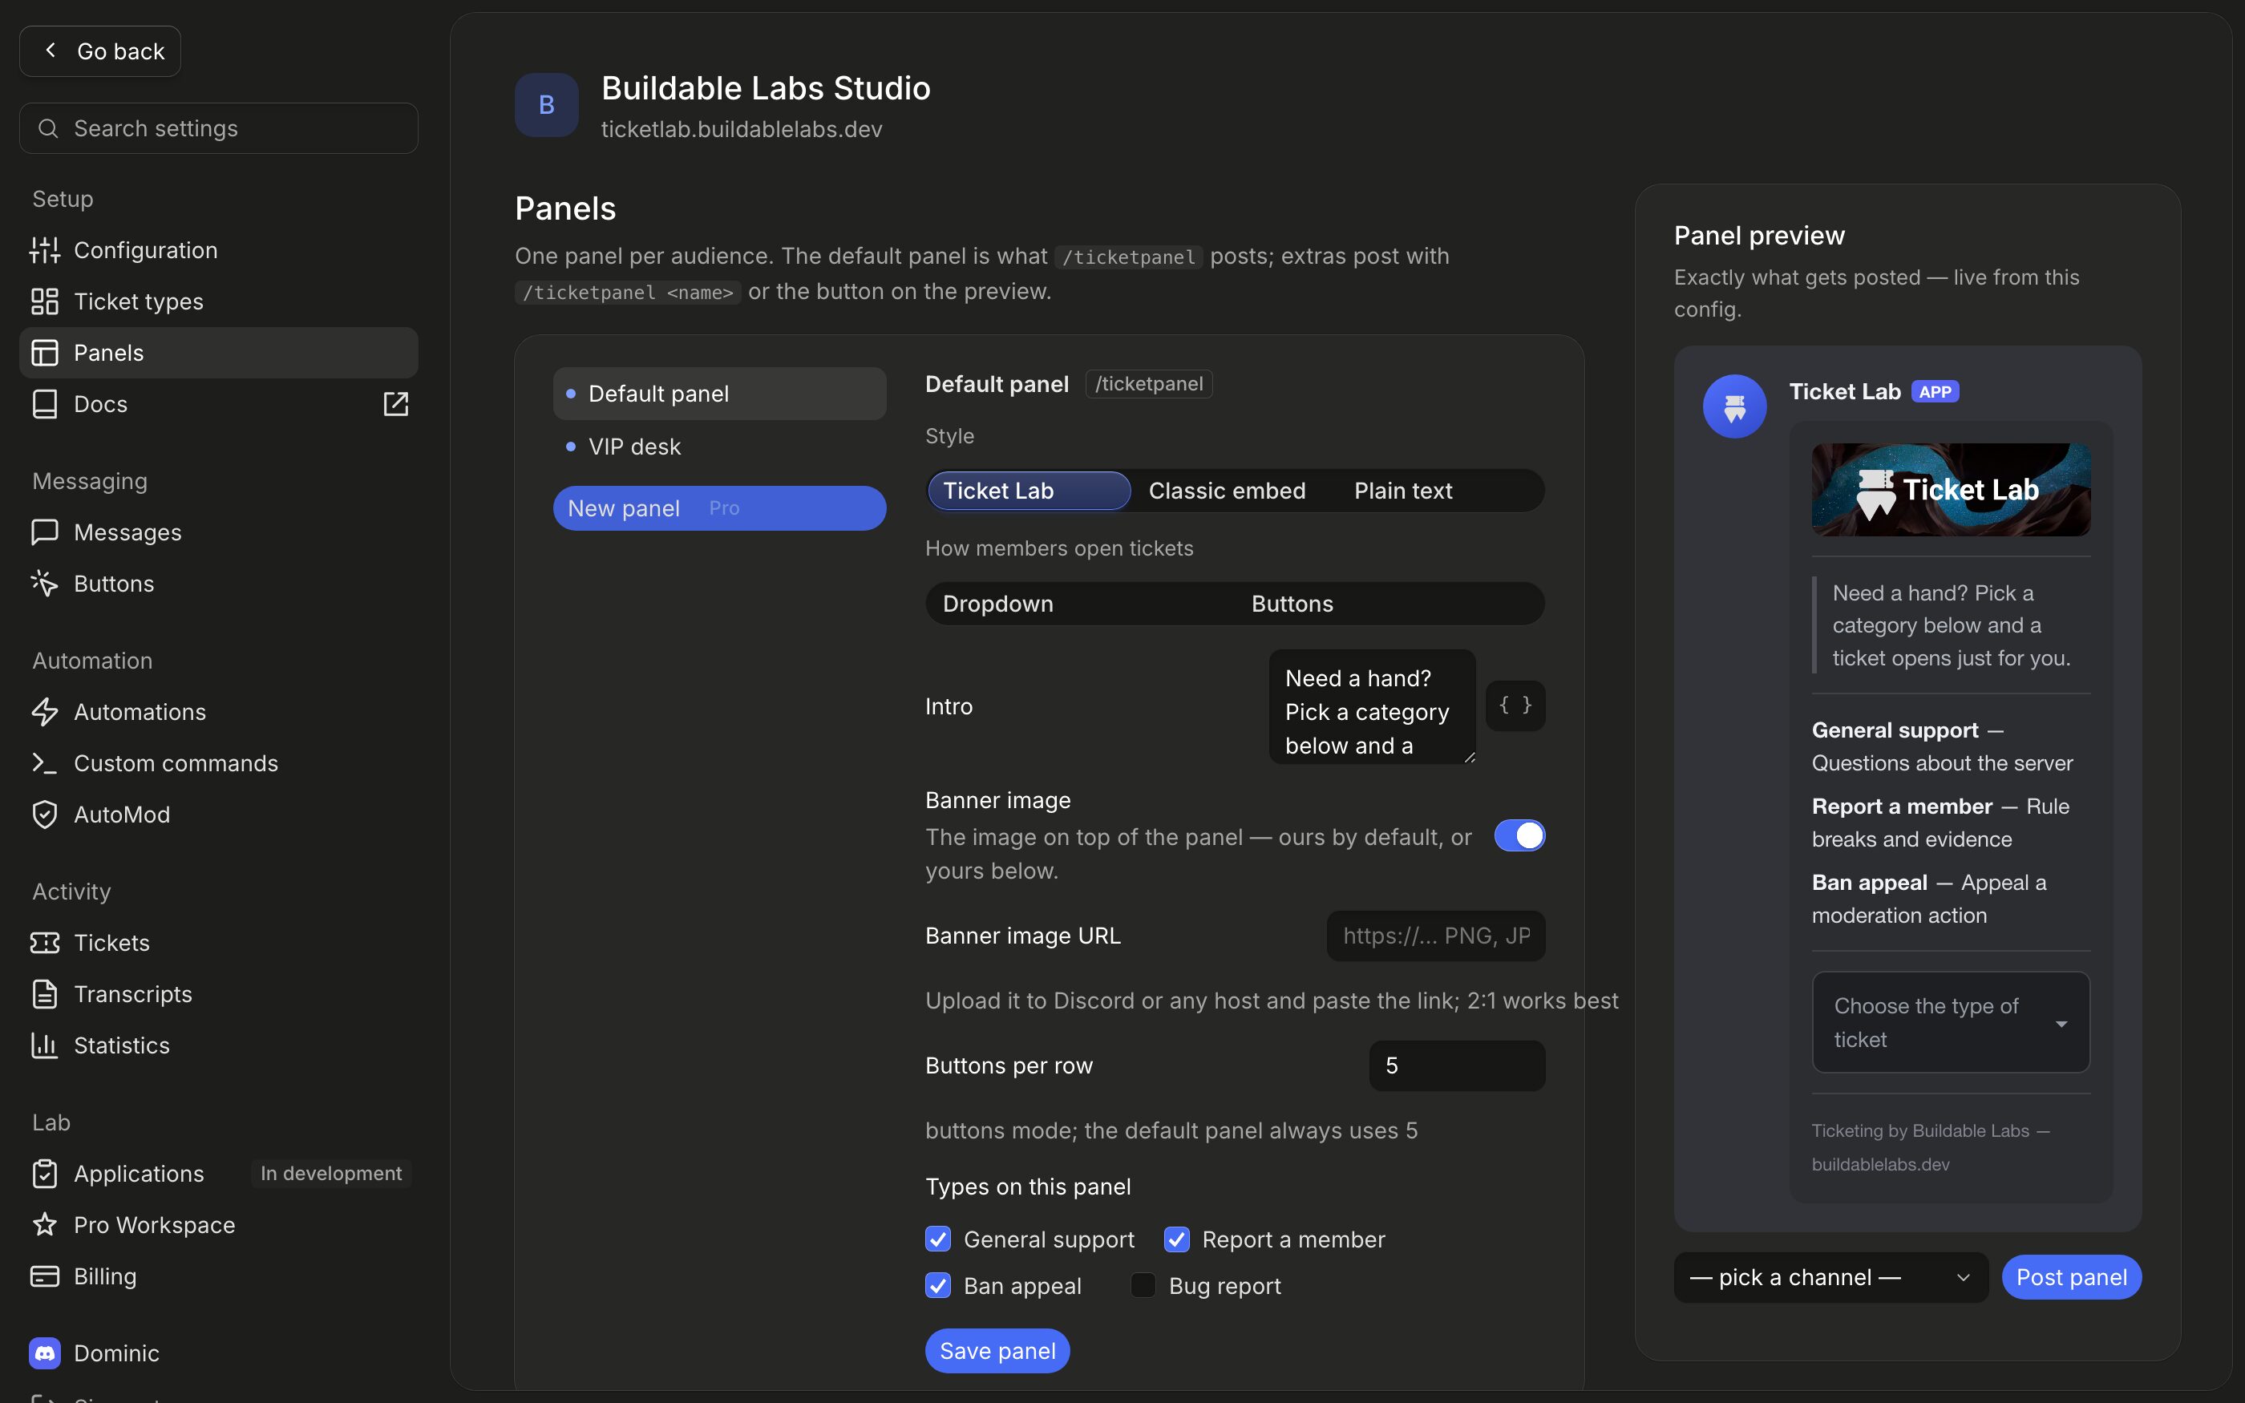Open the Docs link in sidebar

[218, 403]
